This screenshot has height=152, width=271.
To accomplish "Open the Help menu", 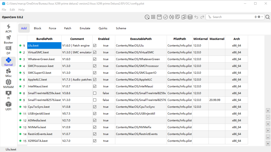I will point(21,10).
